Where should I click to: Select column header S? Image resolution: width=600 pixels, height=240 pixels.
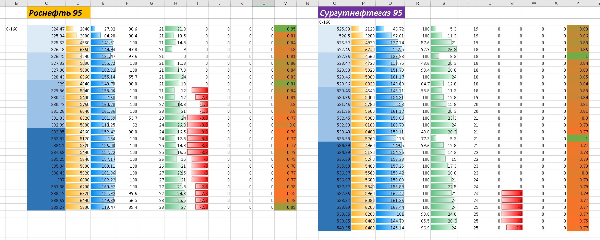coord(444,3)
